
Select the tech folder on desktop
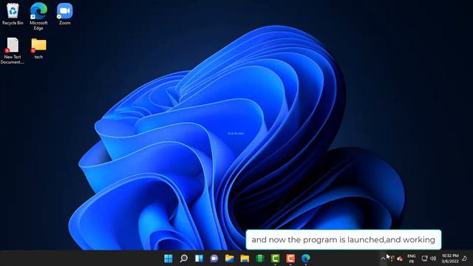point(38,48)
